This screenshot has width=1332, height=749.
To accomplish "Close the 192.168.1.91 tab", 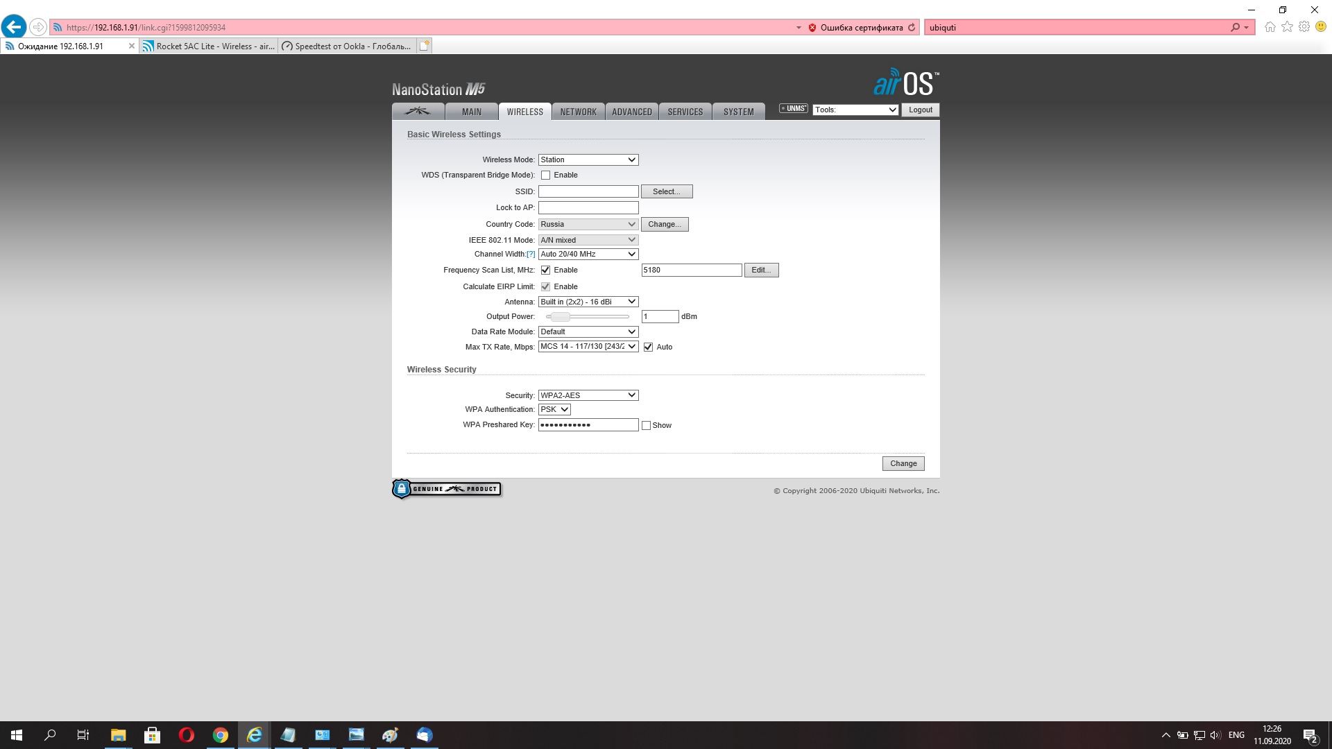I will [132, 46].
